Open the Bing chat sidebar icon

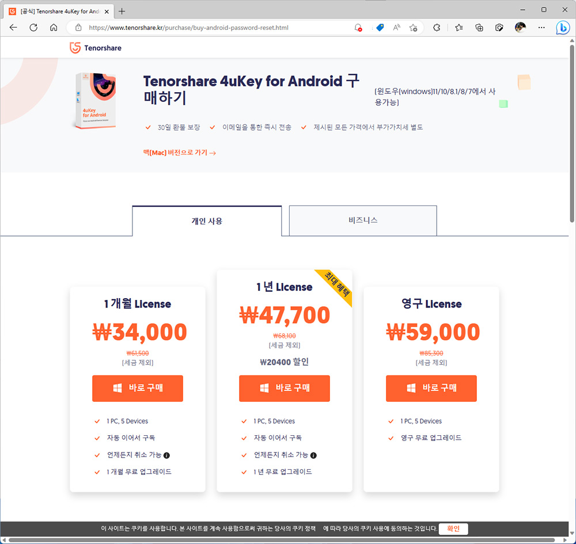(x=562, y=28)
